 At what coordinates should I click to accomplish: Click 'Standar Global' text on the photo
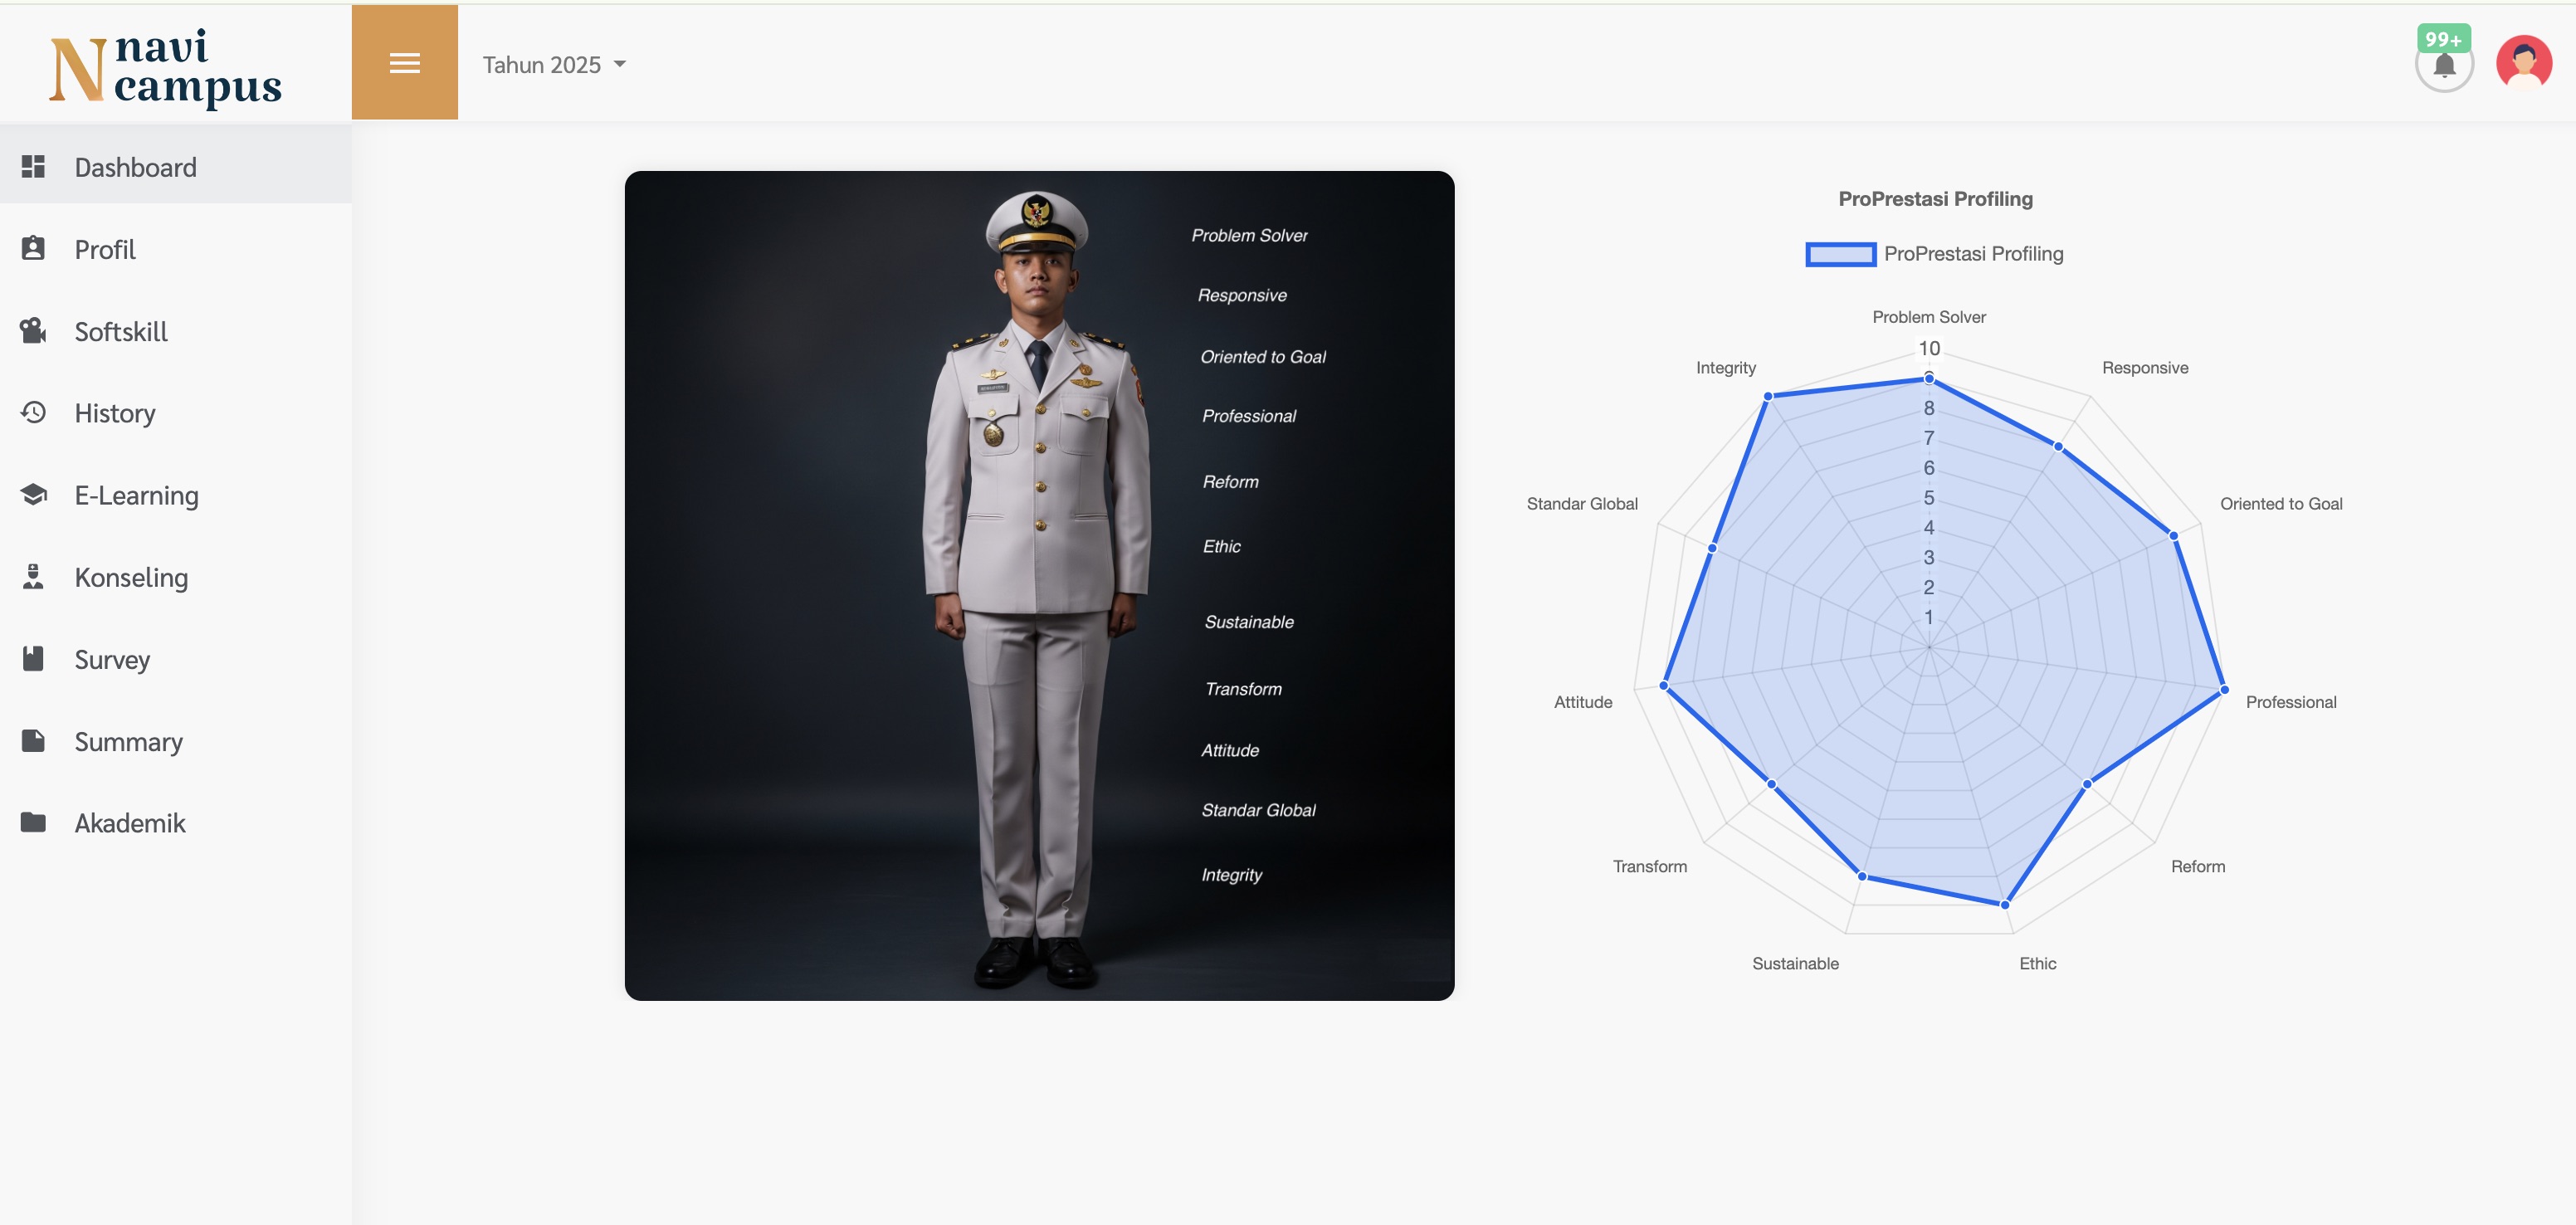[x=1258, y=810]
